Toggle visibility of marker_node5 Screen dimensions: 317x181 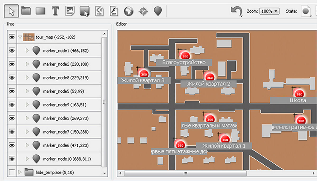pos(12,91)
